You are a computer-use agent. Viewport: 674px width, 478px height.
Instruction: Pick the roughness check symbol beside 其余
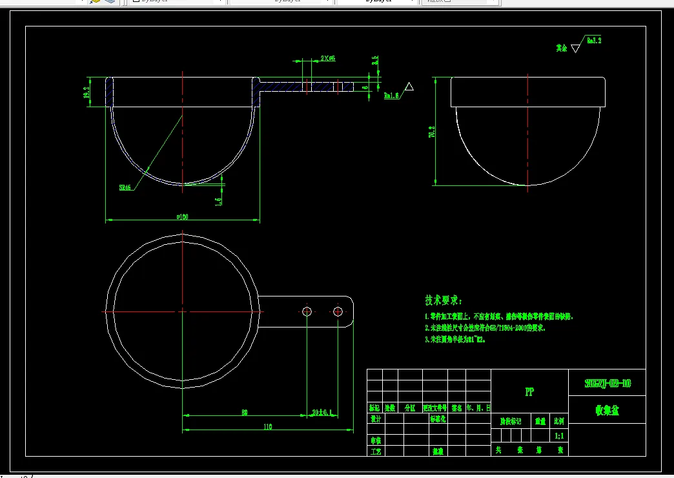(576, 48)
